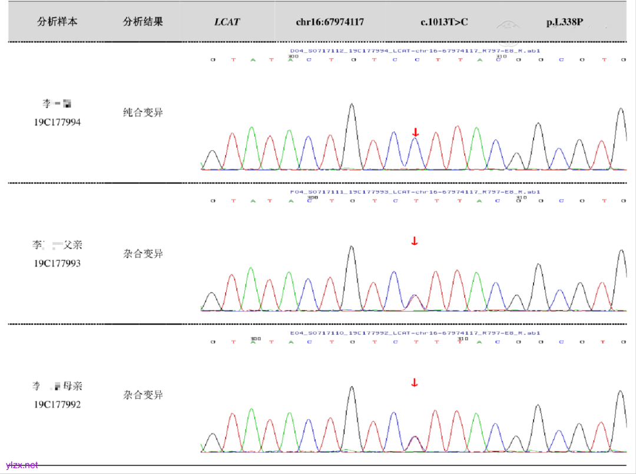The image size is (636, 474).
Task: Click the red arrow in the top chromatogram
Action: pos(415,132)
